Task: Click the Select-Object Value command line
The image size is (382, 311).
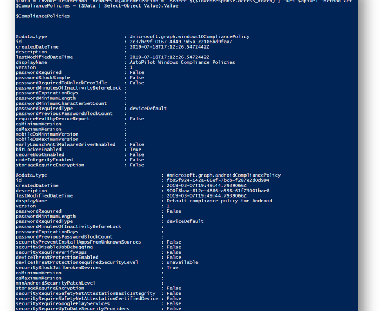Action: point(97,6)
